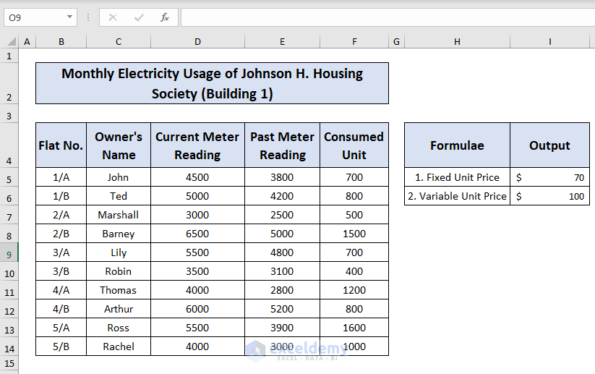This screenshot has height=374, width=595.
Task: Select Marshall's consumed unit 500
Action: click(x=354, y=215)
